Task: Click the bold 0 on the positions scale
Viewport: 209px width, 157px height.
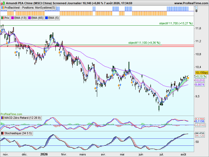Action: (x=196, y=11)
